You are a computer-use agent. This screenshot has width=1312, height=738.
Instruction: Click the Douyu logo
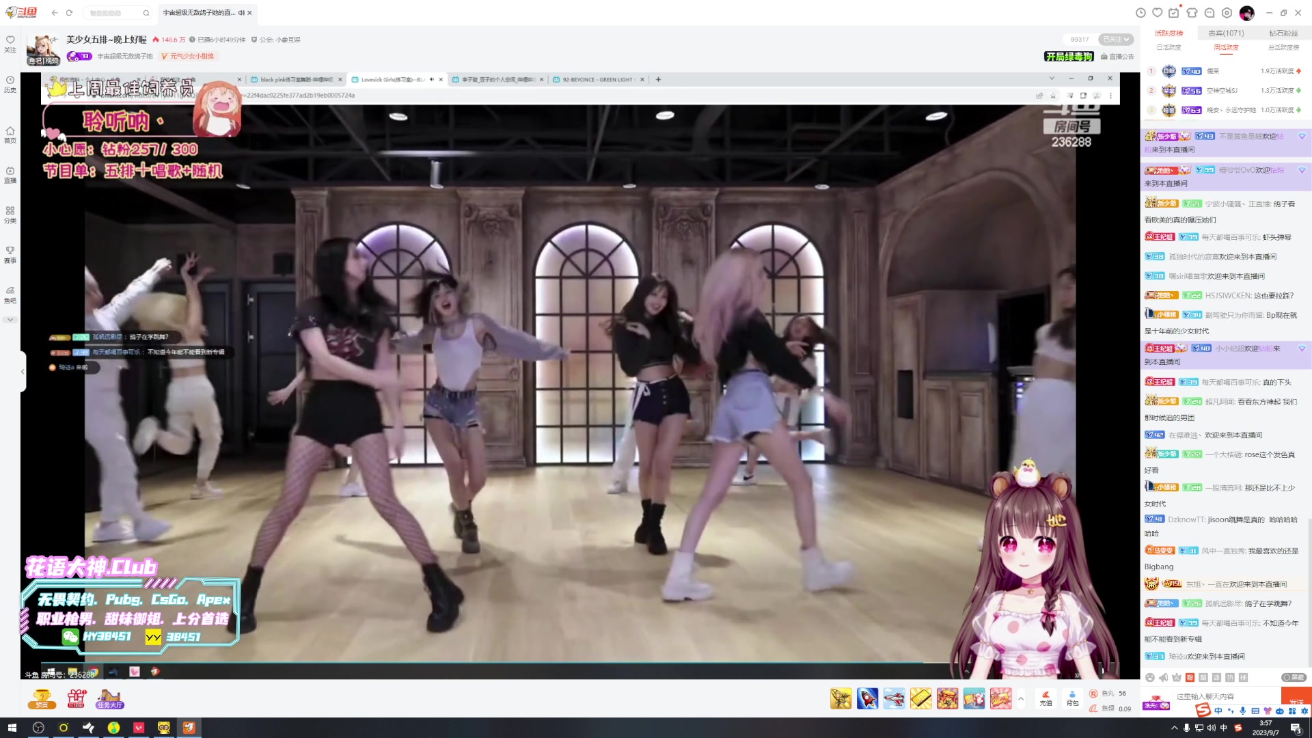click(x=22, y=12)
